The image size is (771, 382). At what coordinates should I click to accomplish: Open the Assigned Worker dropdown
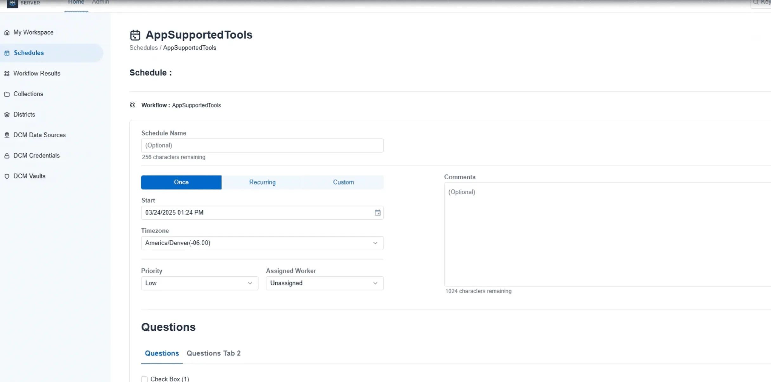point(324,283)
